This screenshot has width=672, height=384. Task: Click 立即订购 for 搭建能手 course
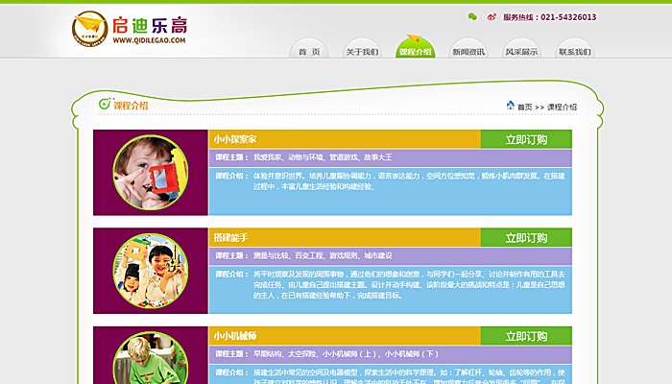coord(526,237)
